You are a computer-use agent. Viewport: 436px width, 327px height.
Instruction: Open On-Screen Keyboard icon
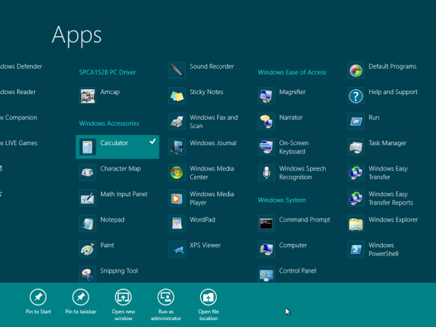(266, 147)
